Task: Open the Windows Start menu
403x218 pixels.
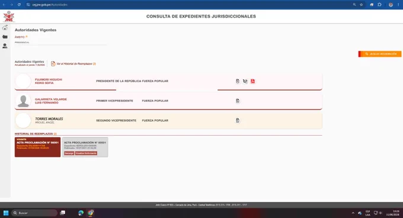Action: 6,213
